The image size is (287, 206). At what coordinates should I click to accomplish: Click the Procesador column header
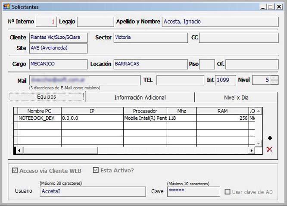145,111
